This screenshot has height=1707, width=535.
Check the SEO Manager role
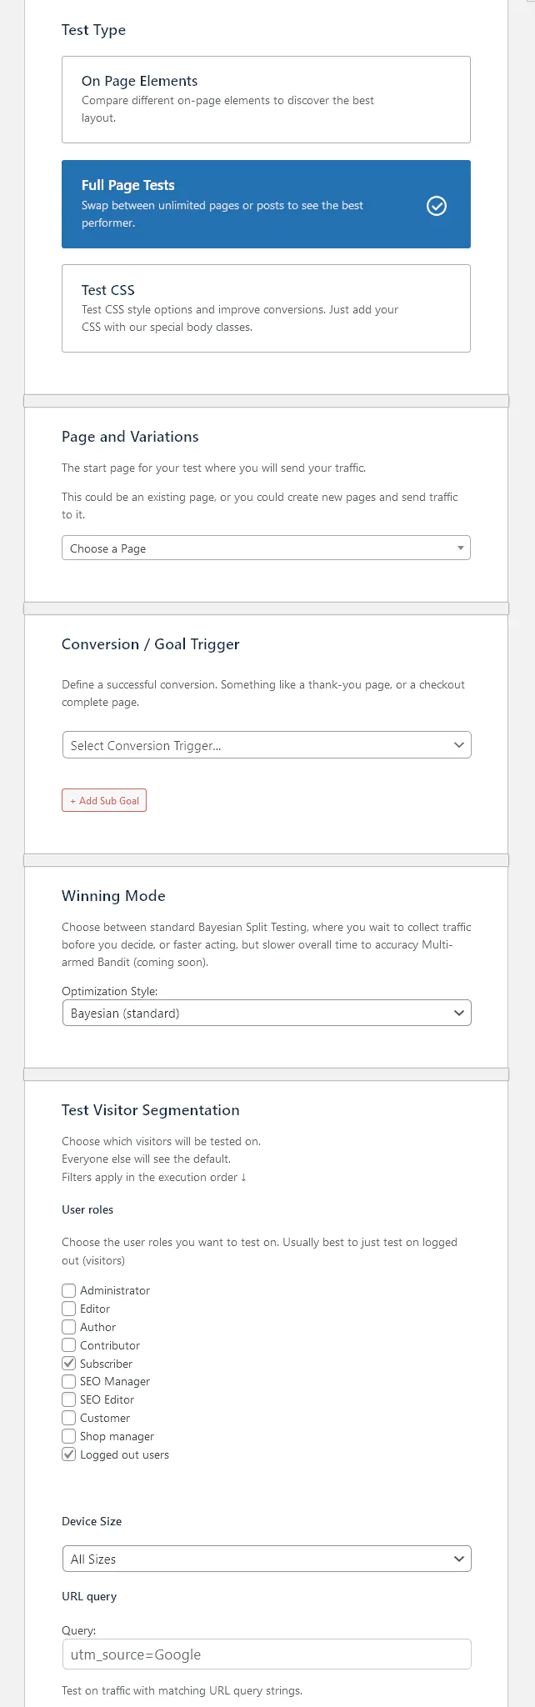point(69,1381)
